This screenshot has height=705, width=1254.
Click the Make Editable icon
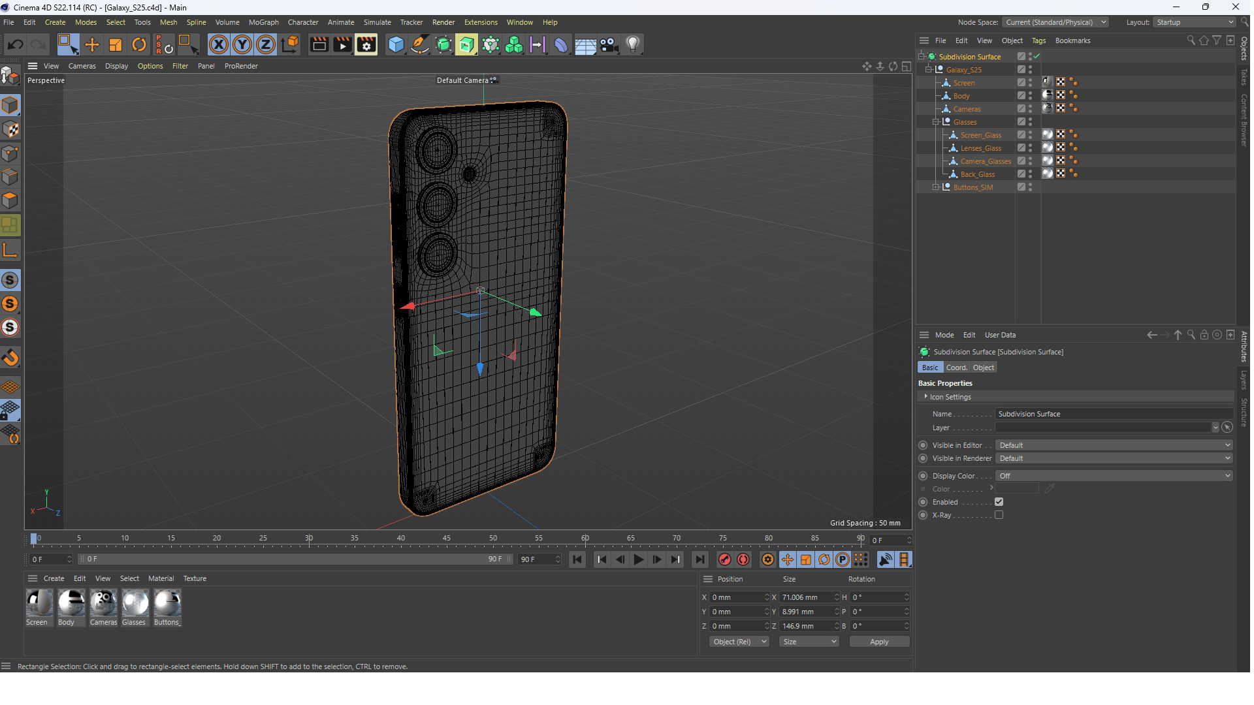point(10,76)
